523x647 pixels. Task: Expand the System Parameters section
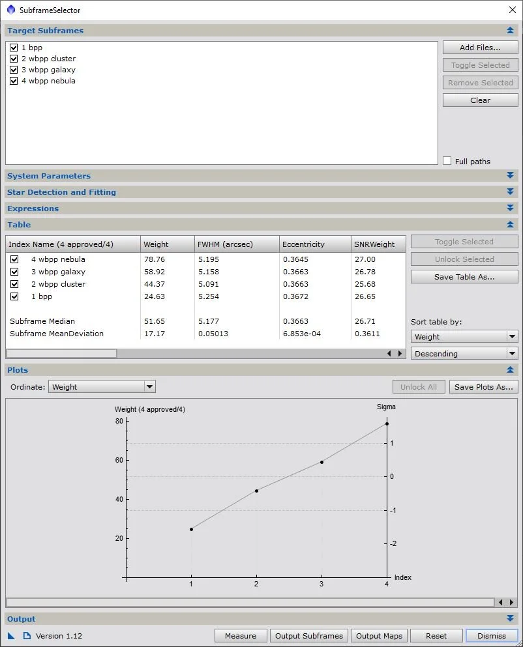pyautogui.click(x=510, y=175)
